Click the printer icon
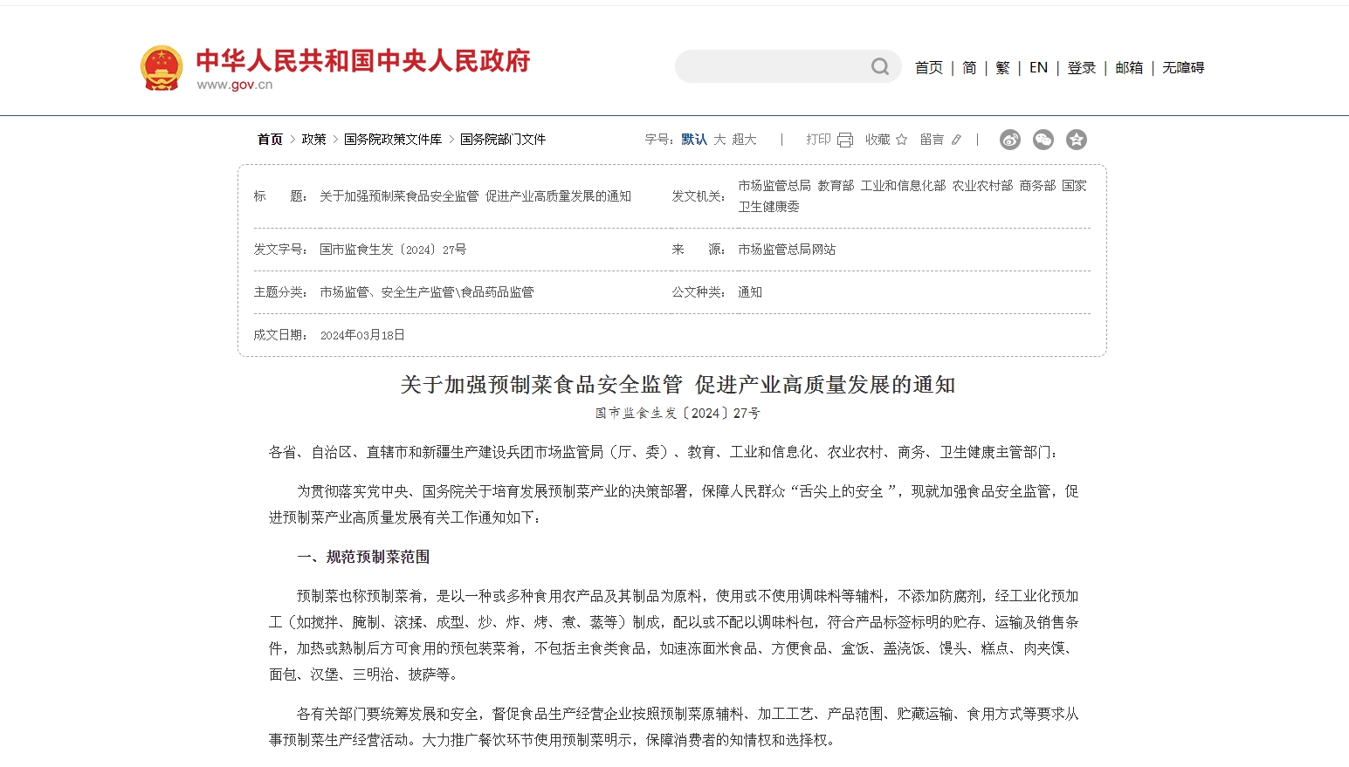 pos(844,140)
